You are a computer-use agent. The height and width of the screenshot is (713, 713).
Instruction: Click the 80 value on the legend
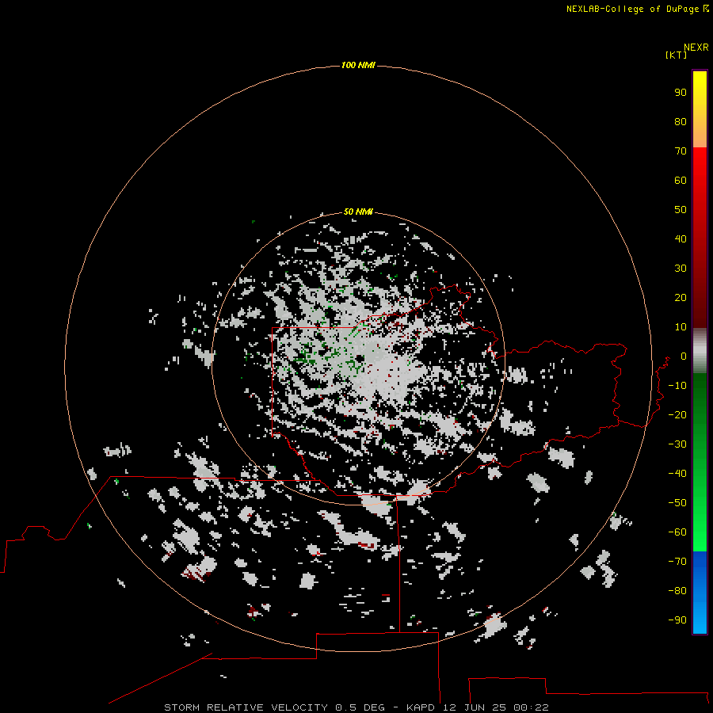[x=681, y=121]
